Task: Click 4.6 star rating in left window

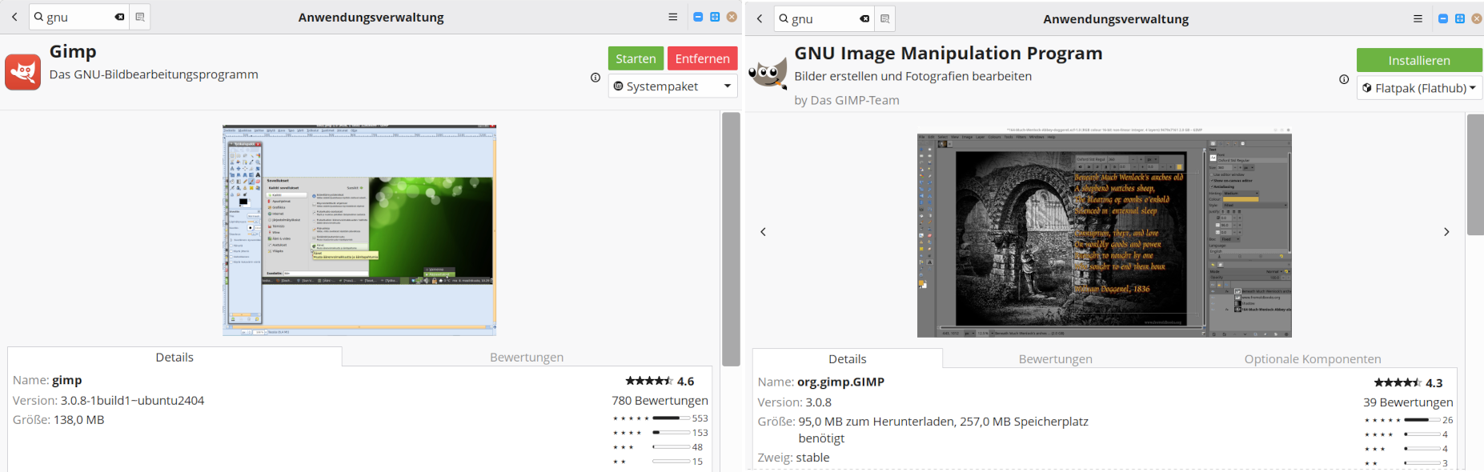Action: pos(660,381)
